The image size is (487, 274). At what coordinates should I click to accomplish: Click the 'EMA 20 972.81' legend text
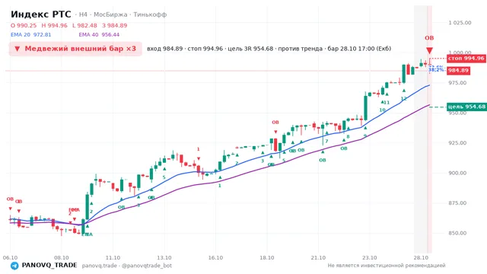click(30, 35)
